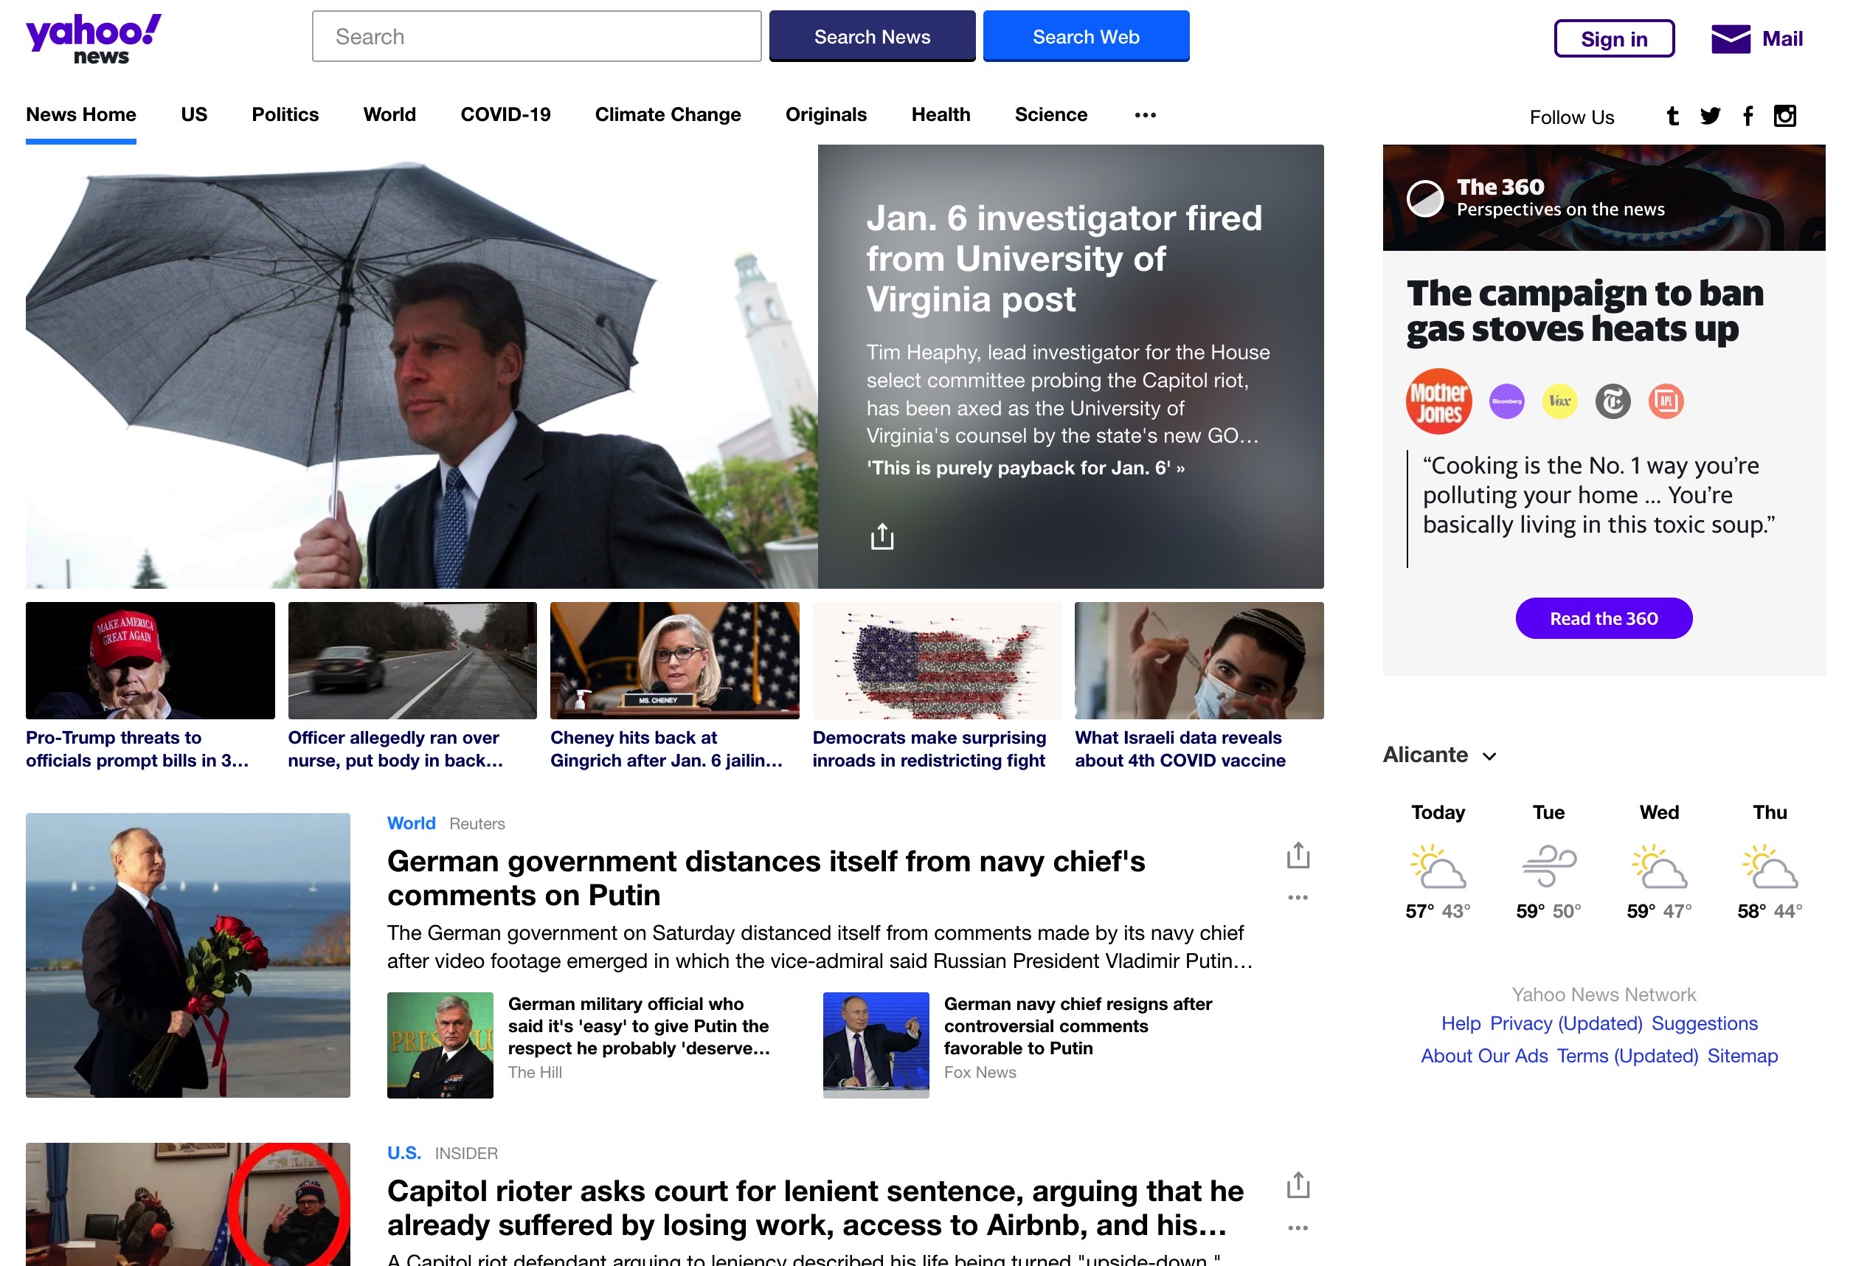Screen dimensions: 1853x1266
Task: Click Tuesday's windy weather icon
Action: click(x=1548, y=867)
